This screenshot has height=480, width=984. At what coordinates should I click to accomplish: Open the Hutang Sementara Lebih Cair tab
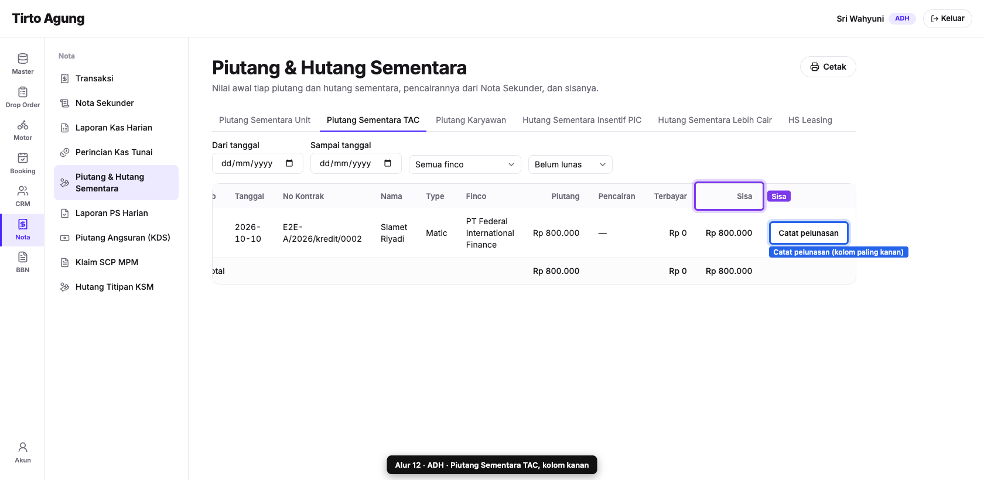pos(715,120)
